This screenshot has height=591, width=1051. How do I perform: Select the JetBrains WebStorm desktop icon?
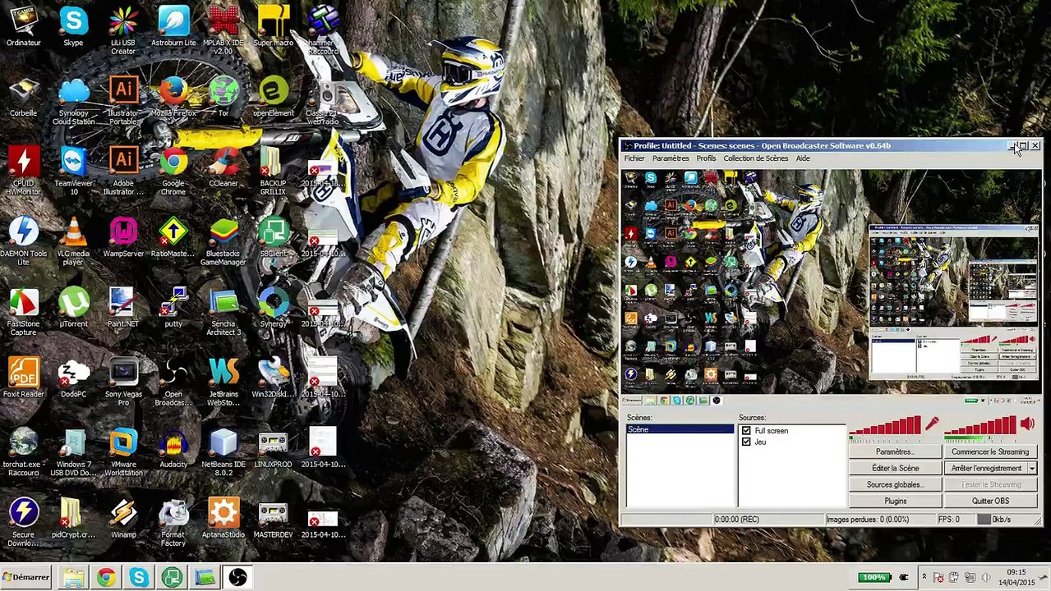pos(224,383)
